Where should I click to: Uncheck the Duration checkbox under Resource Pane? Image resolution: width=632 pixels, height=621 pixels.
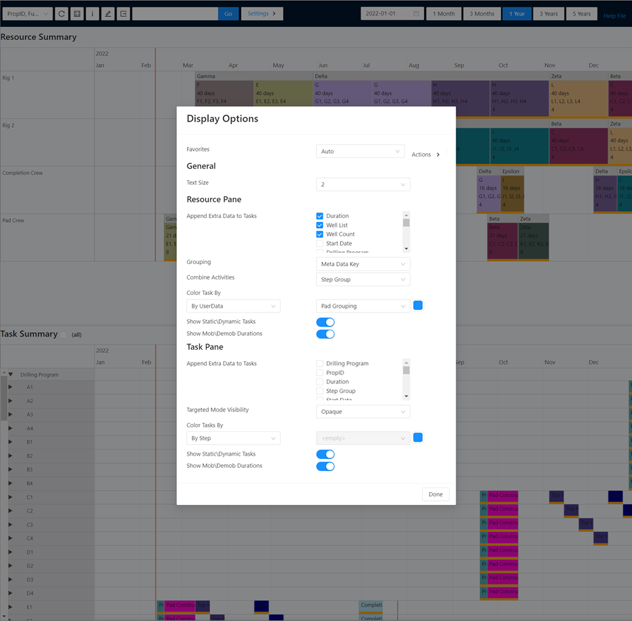pos(321,217)
